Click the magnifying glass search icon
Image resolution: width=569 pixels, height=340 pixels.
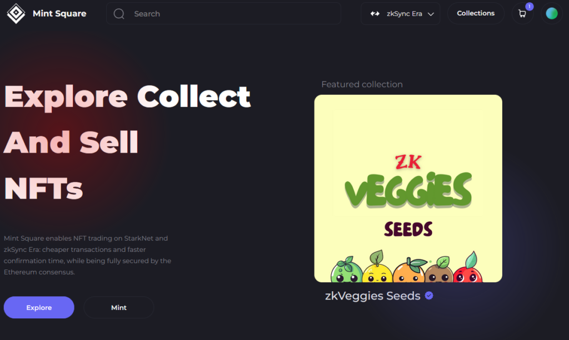pos(119,14)
